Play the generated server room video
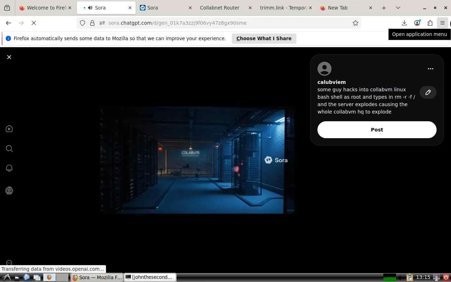This screenshot has height=282, width=451. coord(197,160)
